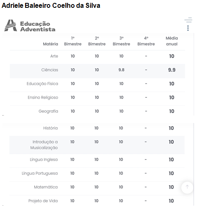Image resolution: width=197 pixels, height=211 pixels.
Task: Click the Geografia subject label
Action: (48, 111)
